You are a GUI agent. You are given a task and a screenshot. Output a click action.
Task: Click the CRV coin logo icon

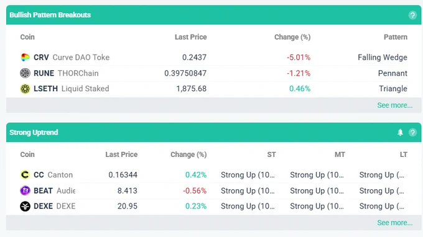coord(25,57)
